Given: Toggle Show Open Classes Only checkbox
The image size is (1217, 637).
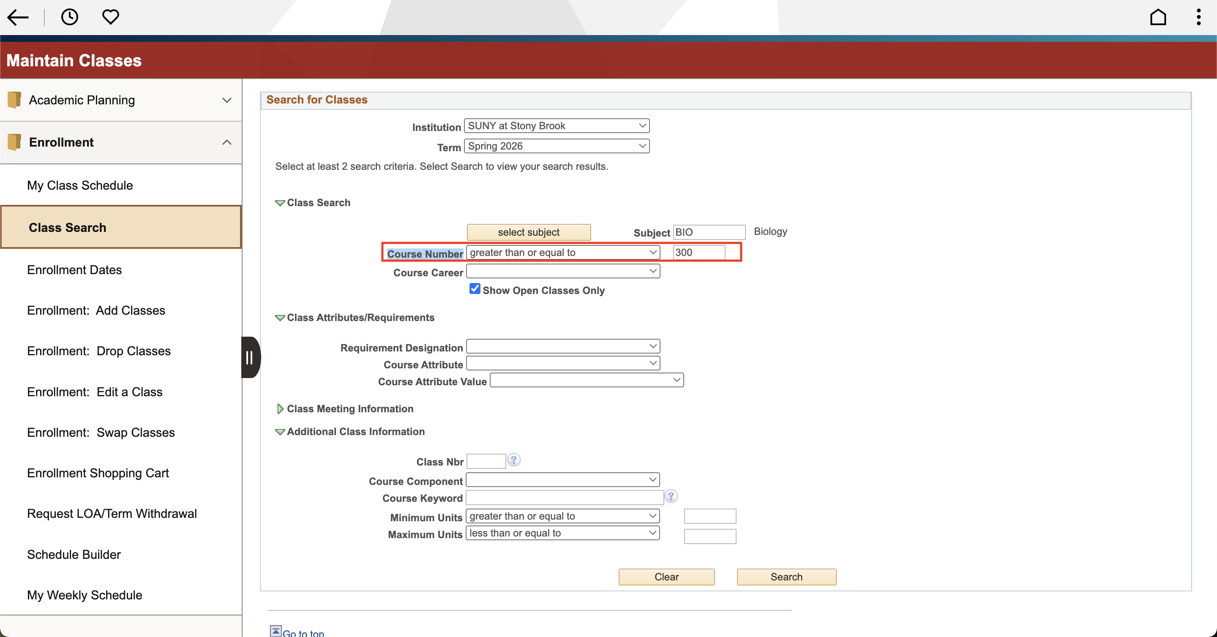Looking at the screenshot, I should 474,289.
